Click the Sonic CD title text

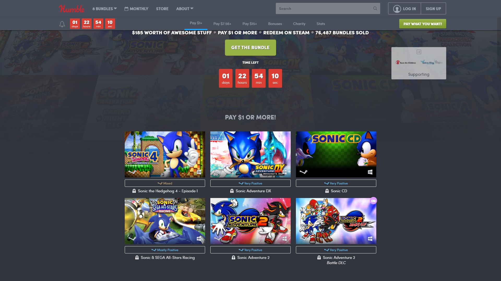339,191
